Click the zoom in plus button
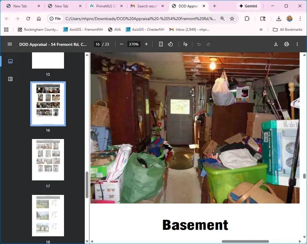The width and height of the screenshot is (307, 244). 146,44
